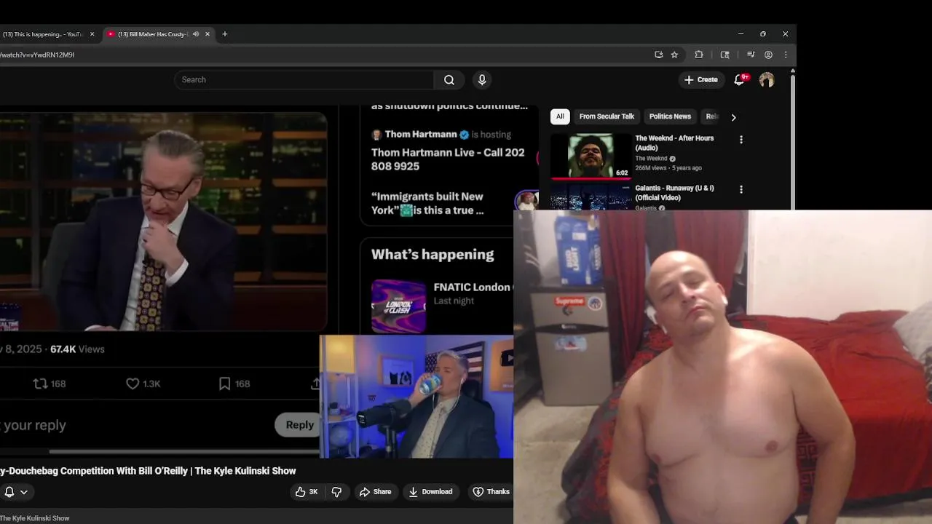Switch to 'This is happening' YouTube tab
Screen dimensions: 932x524
pyautogui.click(x=44, y=34)
